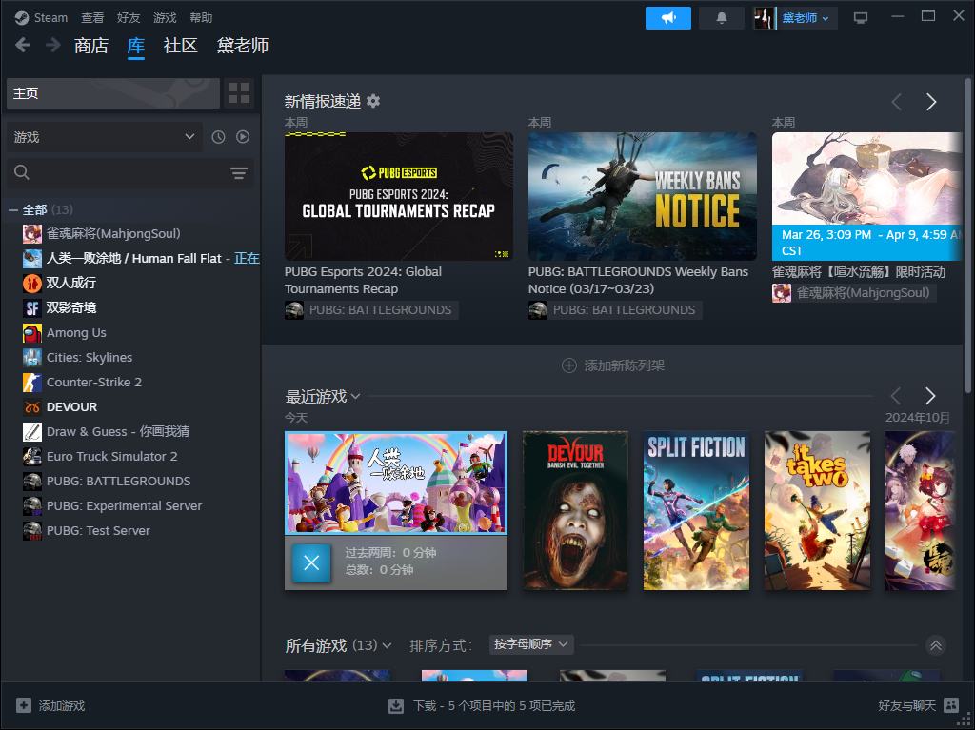Click the Steam logo icon in menu bar

click(22, 18)
